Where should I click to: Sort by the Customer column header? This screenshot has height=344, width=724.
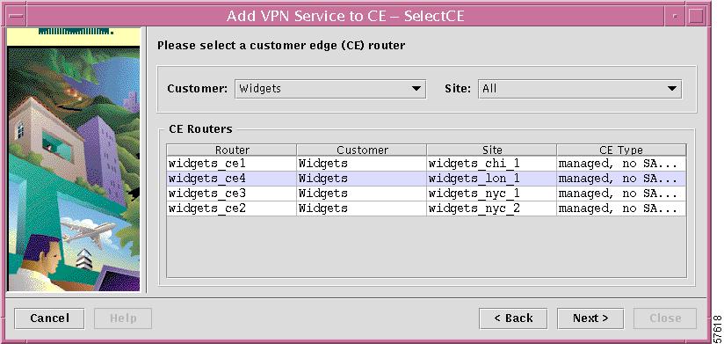tap(362, 150)
